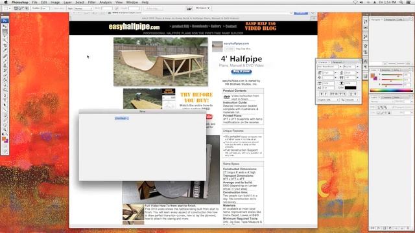Image resolution: width=415 pixels, height=233 pixels.
Task: Open the History panel icon in dock
Action: pyautogui.click(x=366, y=22)
